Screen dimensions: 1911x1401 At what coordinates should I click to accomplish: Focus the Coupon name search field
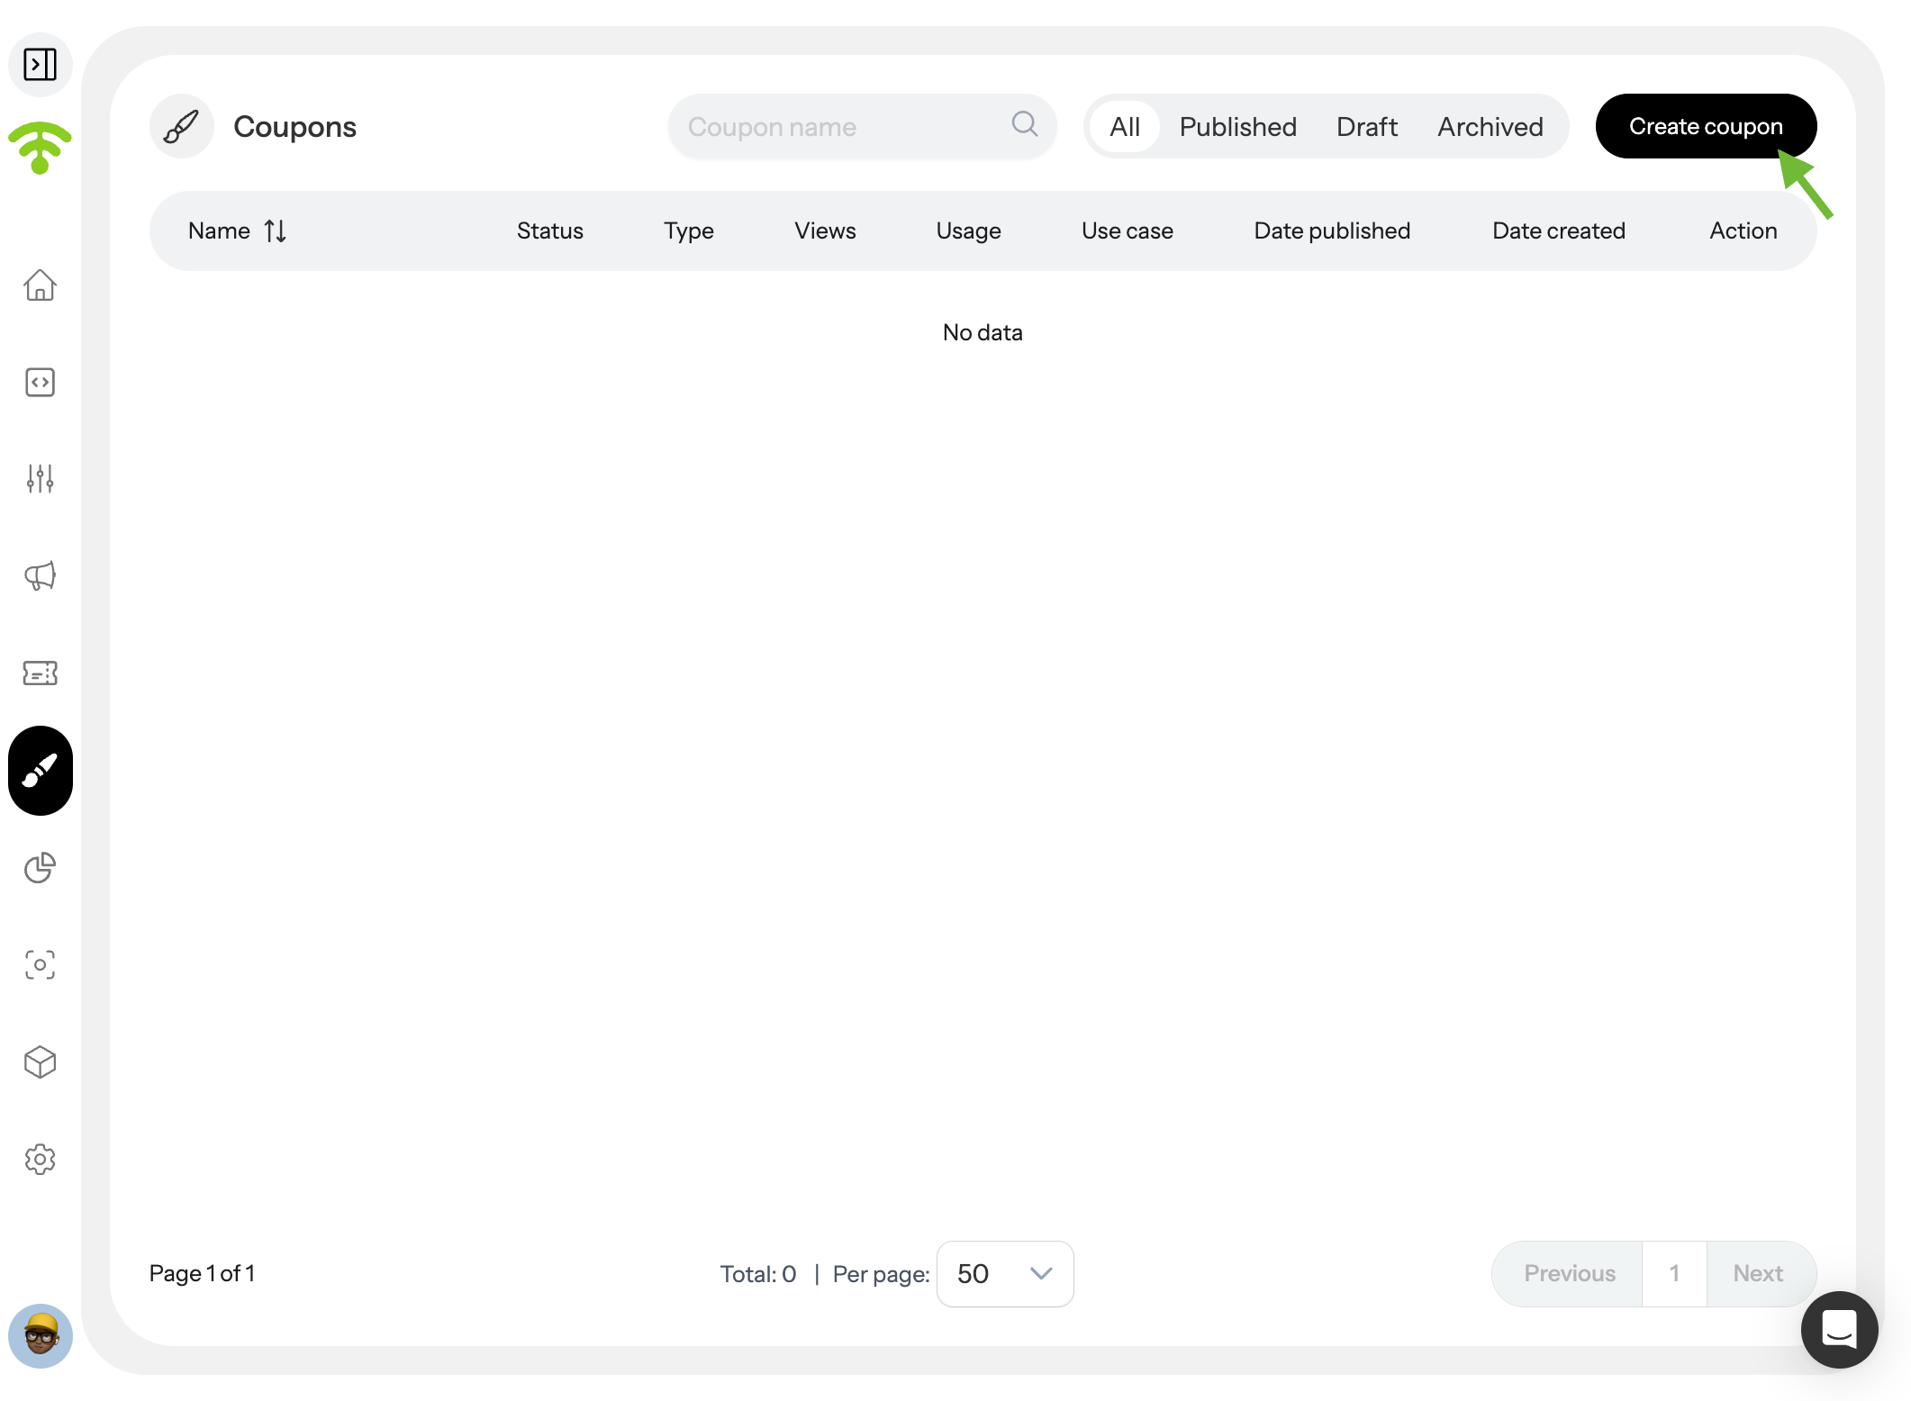coord(862,126)
